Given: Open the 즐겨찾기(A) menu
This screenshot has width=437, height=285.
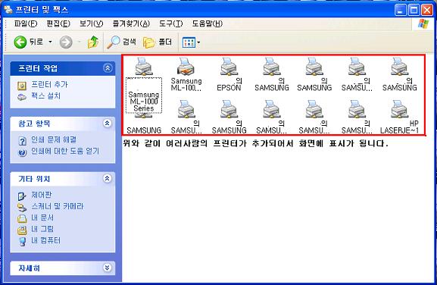Looking at the screenshot, I should coord(131,23).
